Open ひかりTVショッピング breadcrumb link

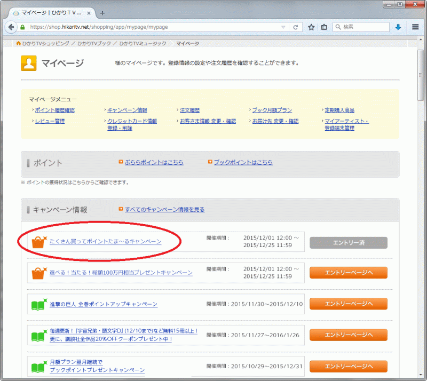[45, 44]
